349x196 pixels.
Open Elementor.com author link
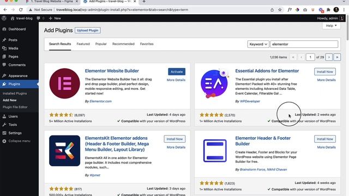click(100, 101)
